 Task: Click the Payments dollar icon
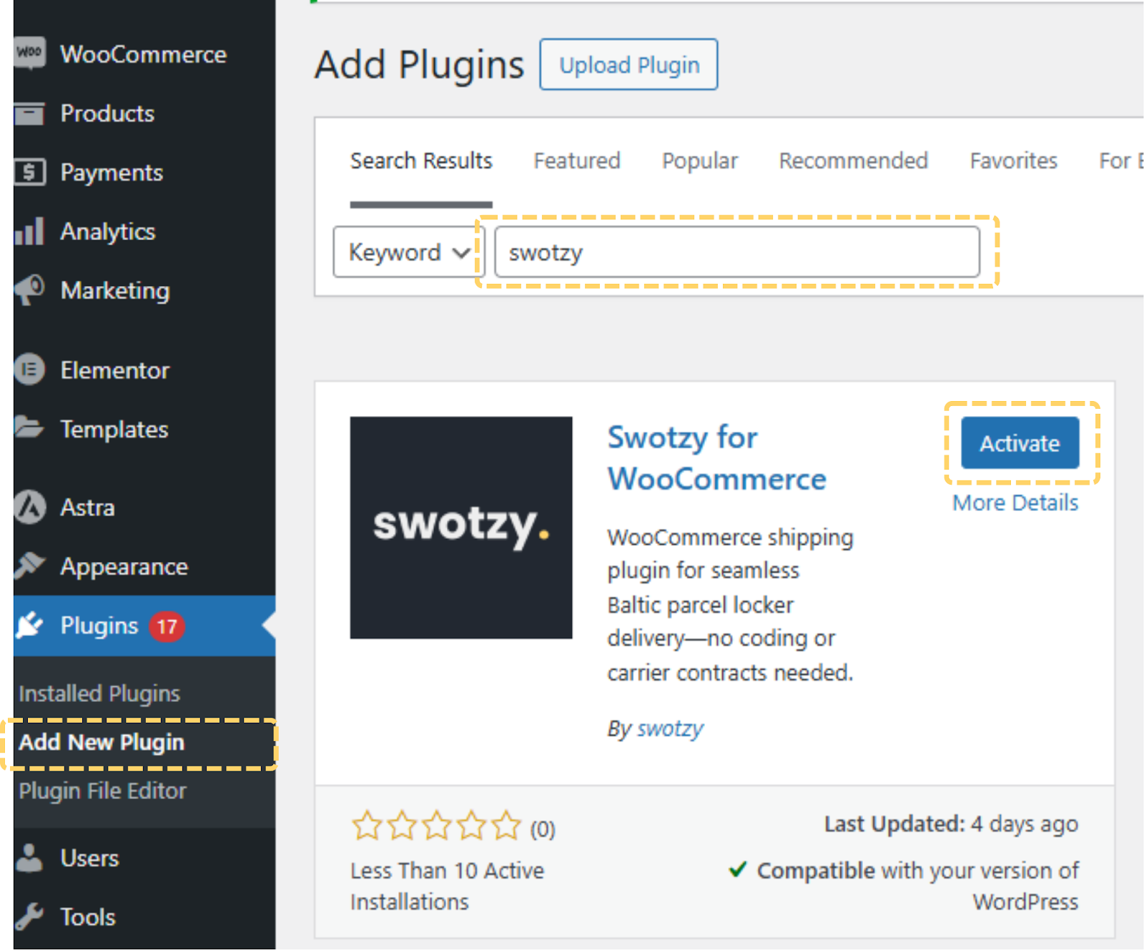(x=29, y=172)
